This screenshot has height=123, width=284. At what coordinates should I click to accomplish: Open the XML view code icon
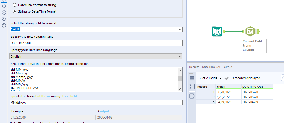tap(4, 6)
